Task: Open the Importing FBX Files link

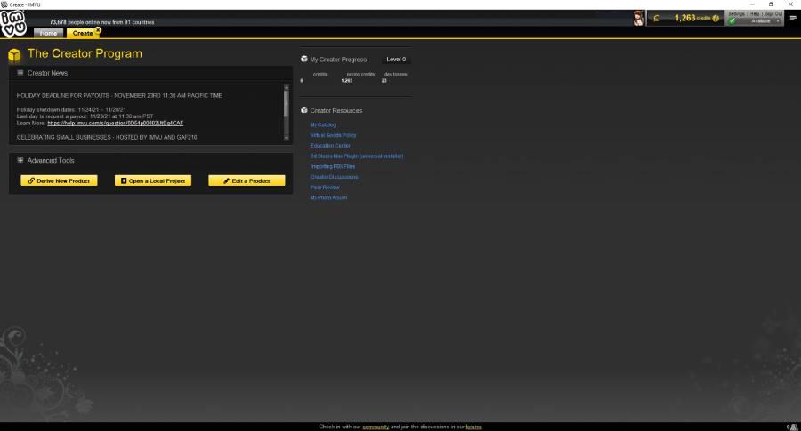Action: (x=333, y=166)
